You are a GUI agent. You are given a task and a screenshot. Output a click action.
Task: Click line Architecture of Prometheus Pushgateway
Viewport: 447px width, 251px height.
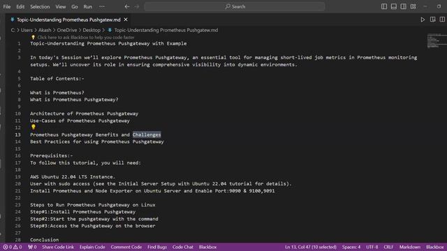(84, 114)
